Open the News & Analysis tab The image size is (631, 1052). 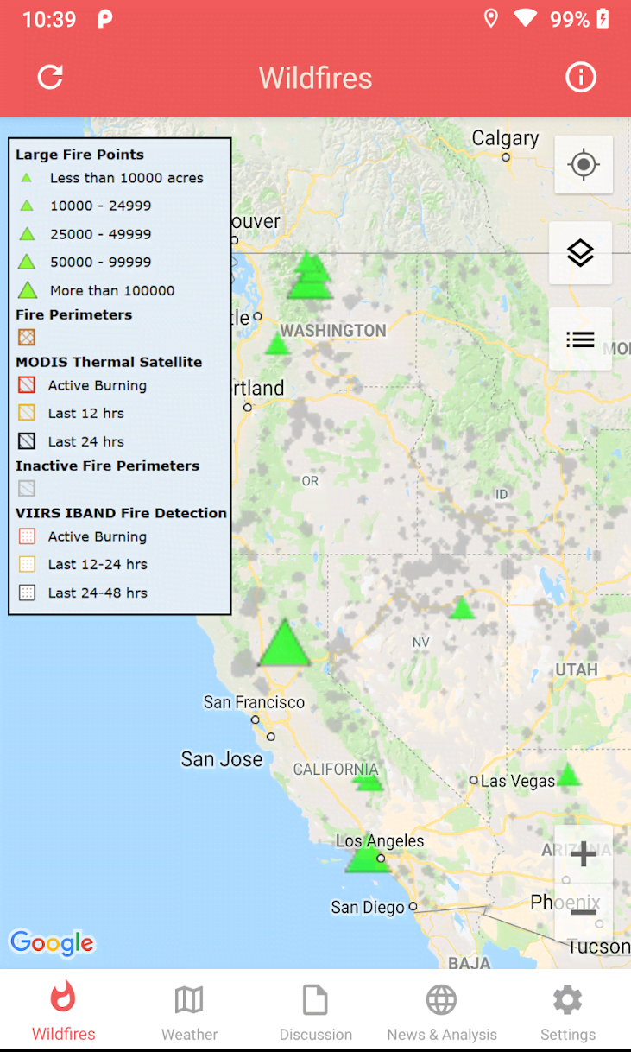442,1011
